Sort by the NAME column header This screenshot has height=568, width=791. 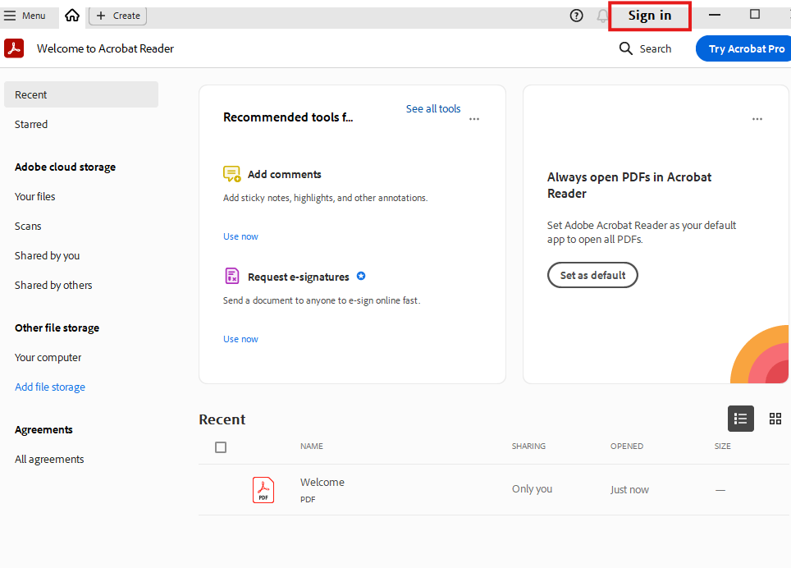click(312, 446)
